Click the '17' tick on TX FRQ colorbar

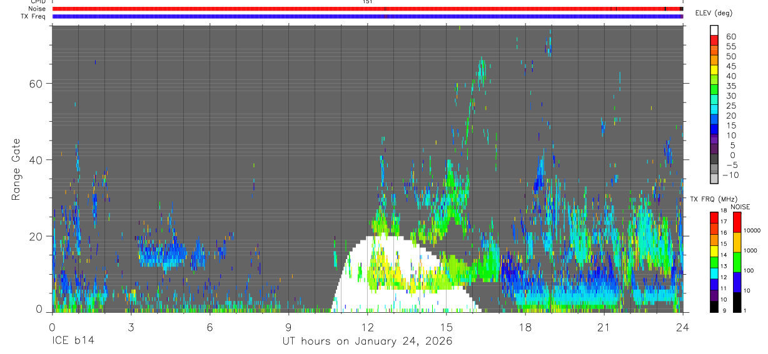click(x=724, y=222)
